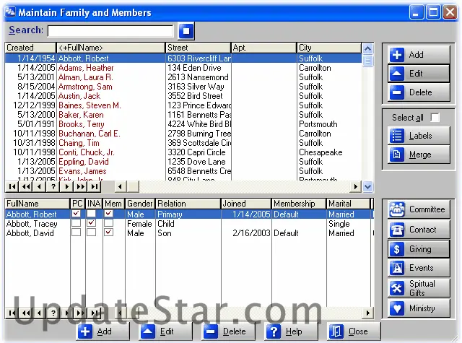Open the Events panel

[419, 268]
